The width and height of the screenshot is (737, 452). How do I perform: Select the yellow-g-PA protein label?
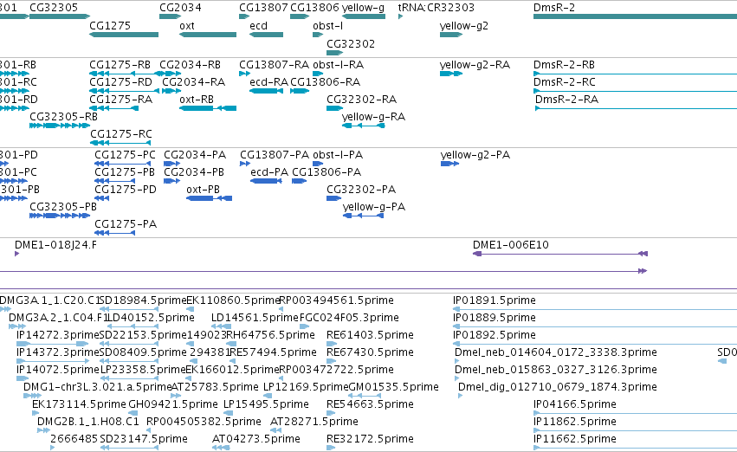click(x=374, y=207)
